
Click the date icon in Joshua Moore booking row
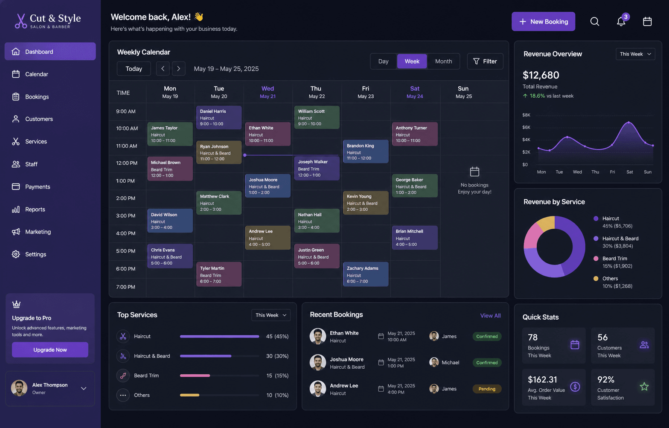pos(381,363)
